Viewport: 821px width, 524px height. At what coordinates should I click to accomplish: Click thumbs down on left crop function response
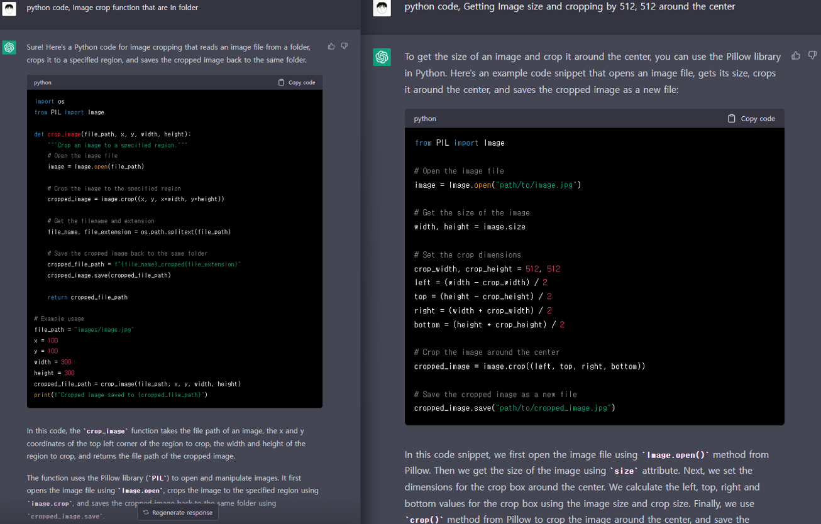point(344,46)
